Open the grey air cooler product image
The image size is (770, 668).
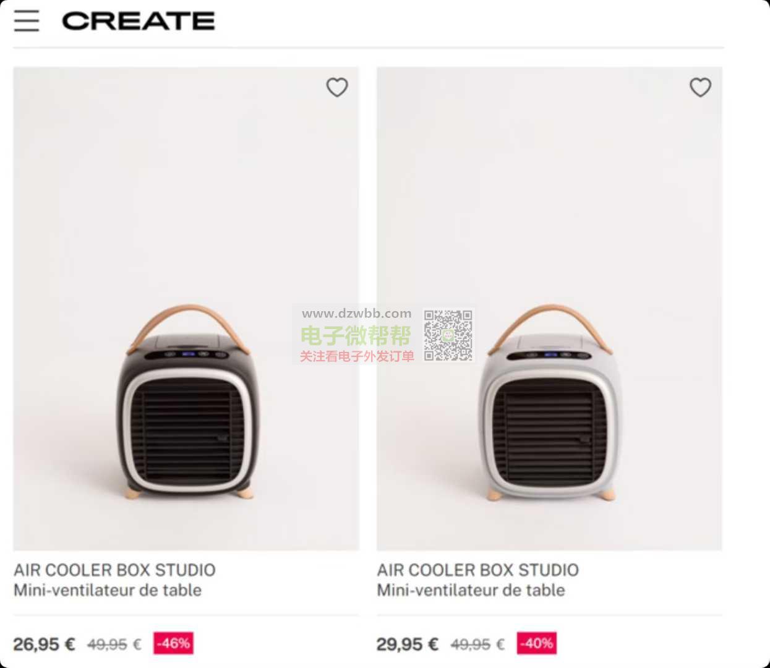(549, 309)
